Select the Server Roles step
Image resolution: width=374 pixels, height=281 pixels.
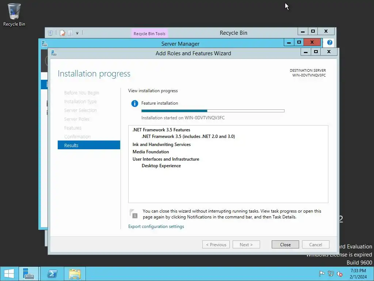coord(77,119)
